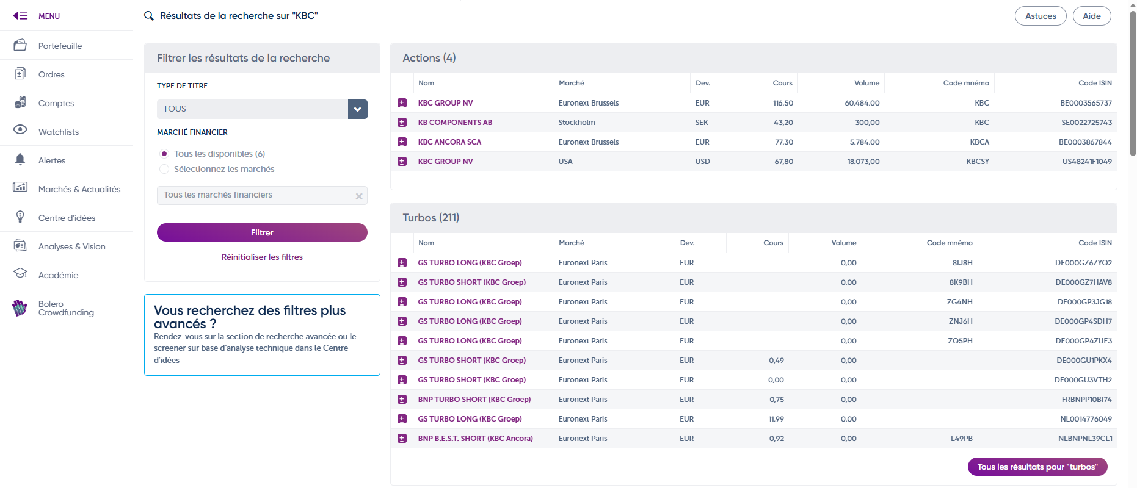Click the Alertes bell icon
This screenshot has height=488, width=1137.
tap(20, 160)
